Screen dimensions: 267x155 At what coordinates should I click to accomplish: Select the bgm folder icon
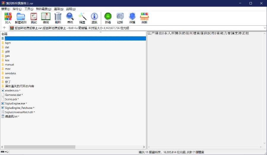coord(3,43)
